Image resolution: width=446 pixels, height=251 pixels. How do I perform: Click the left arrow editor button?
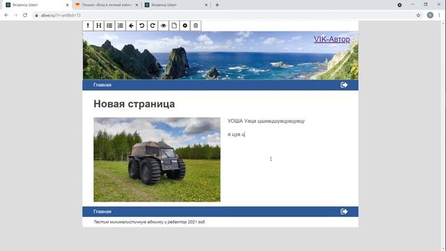pyautogui.click(x=131, y=26)
